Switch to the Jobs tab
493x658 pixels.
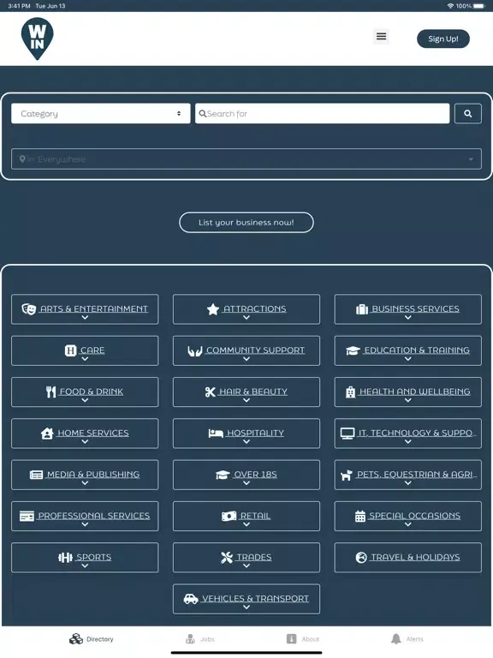click(200, 639)
